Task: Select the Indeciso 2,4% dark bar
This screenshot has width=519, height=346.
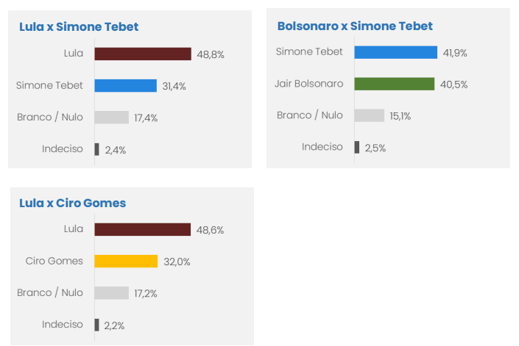Action: (x=96, y=149)
